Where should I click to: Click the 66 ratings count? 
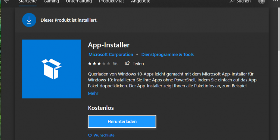click(x=115, y=64)
